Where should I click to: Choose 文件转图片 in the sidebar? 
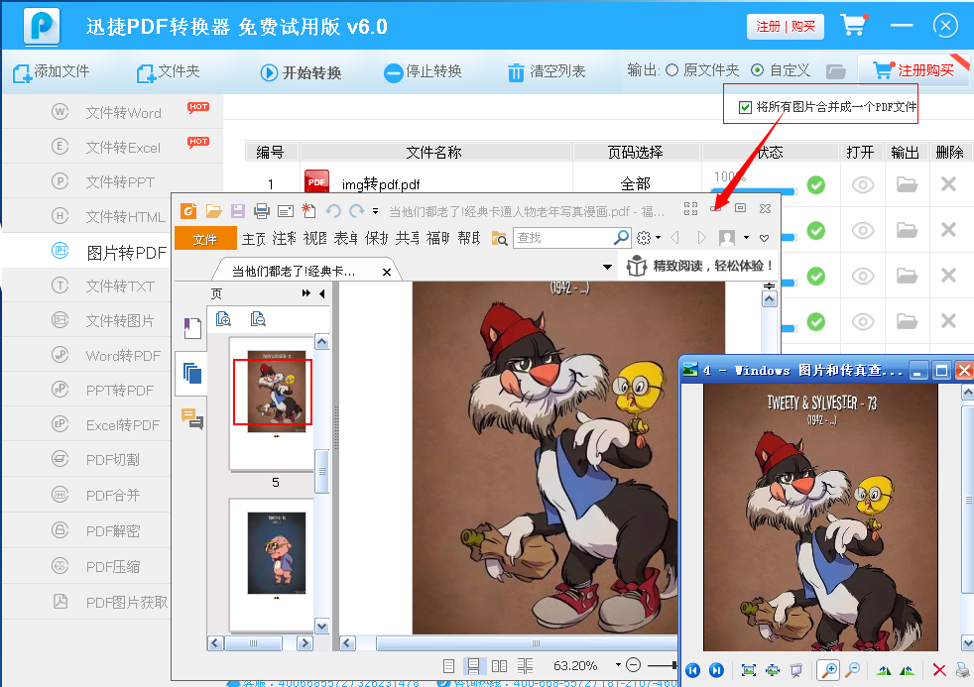[87, 321]
